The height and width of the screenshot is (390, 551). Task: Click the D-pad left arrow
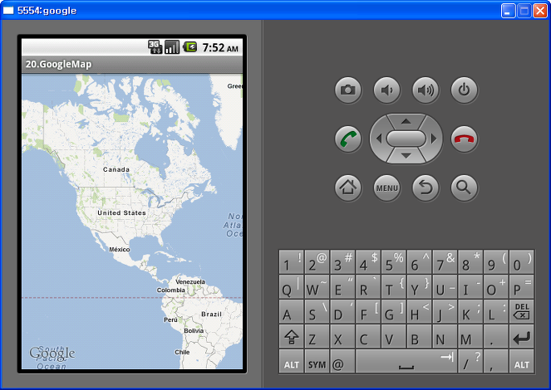(379, 139)
